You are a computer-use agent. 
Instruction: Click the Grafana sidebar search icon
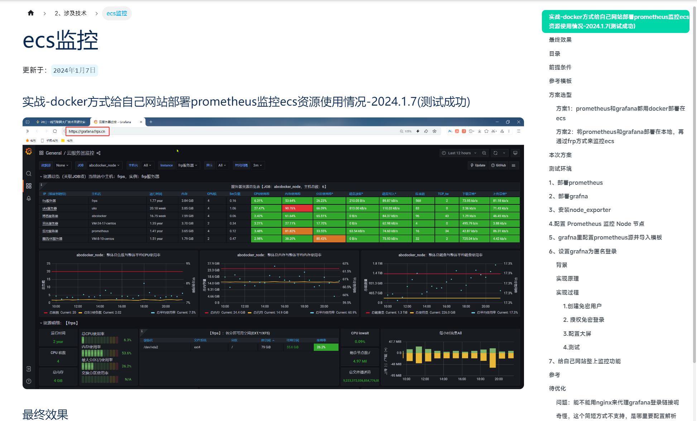point(29,174)
